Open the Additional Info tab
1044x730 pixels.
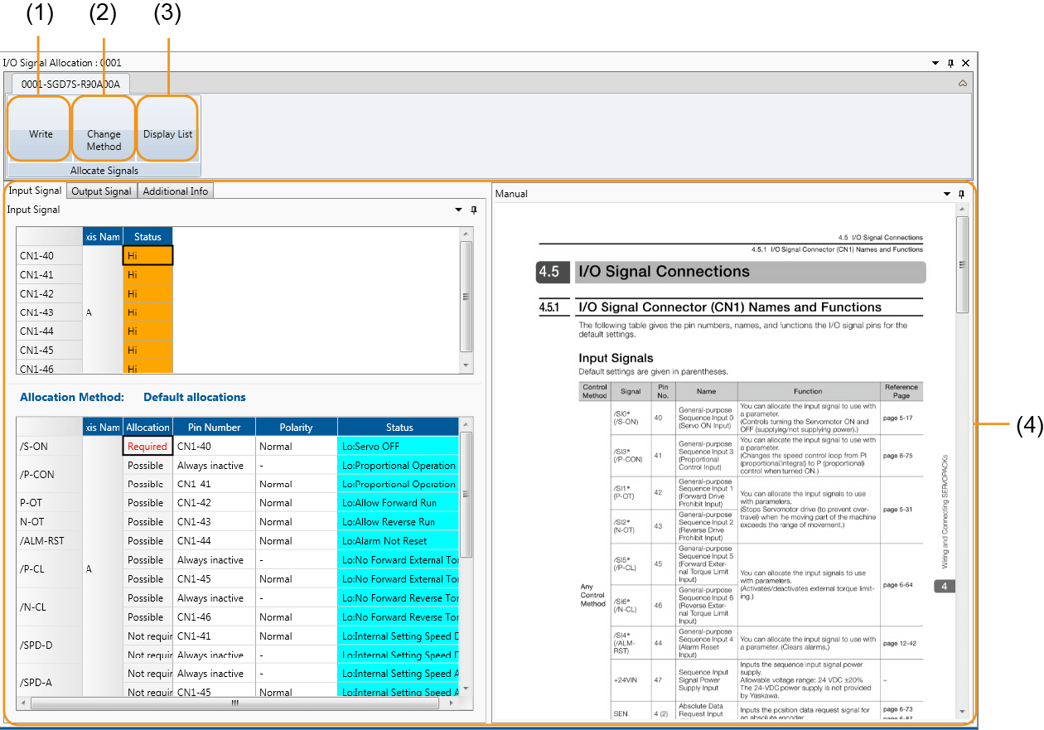[175, 191]
